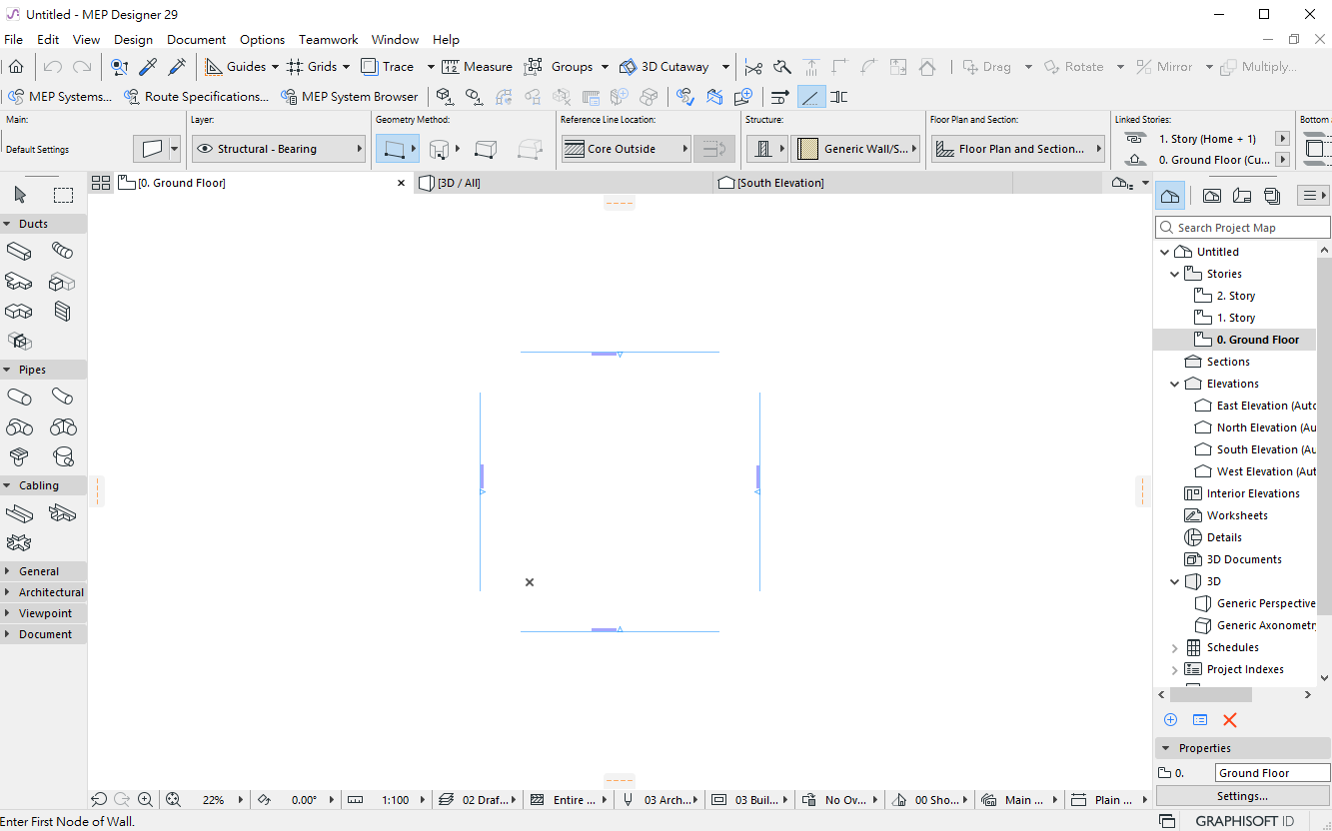Viewport: 1332px width, 831px height.
Task: Open the MEP System Browser
Action: point(349,97)
